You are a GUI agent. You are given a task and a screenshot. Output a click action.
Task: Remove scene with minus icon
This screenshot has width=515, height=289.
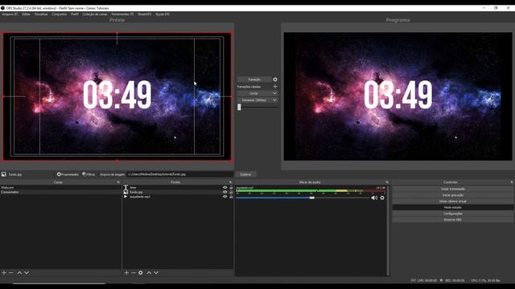[10, 273]
